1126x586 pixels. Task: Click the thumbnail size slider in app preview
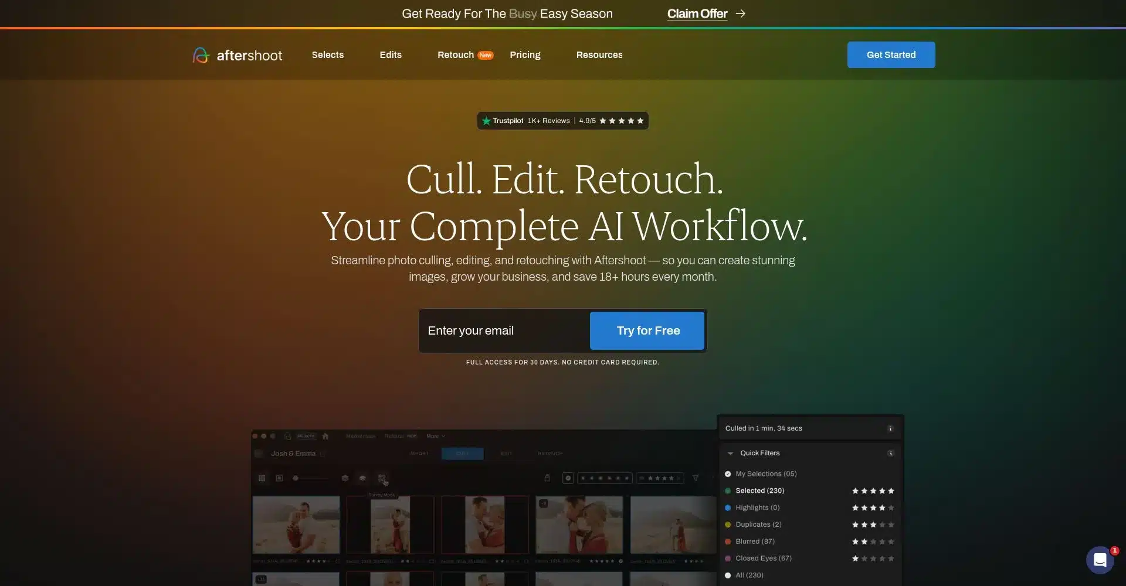click(x=311, y=478)
